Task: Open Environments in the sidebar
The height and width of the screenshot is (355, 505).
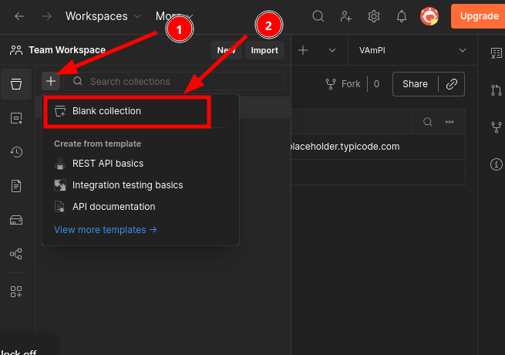Action: click(16, 118)
